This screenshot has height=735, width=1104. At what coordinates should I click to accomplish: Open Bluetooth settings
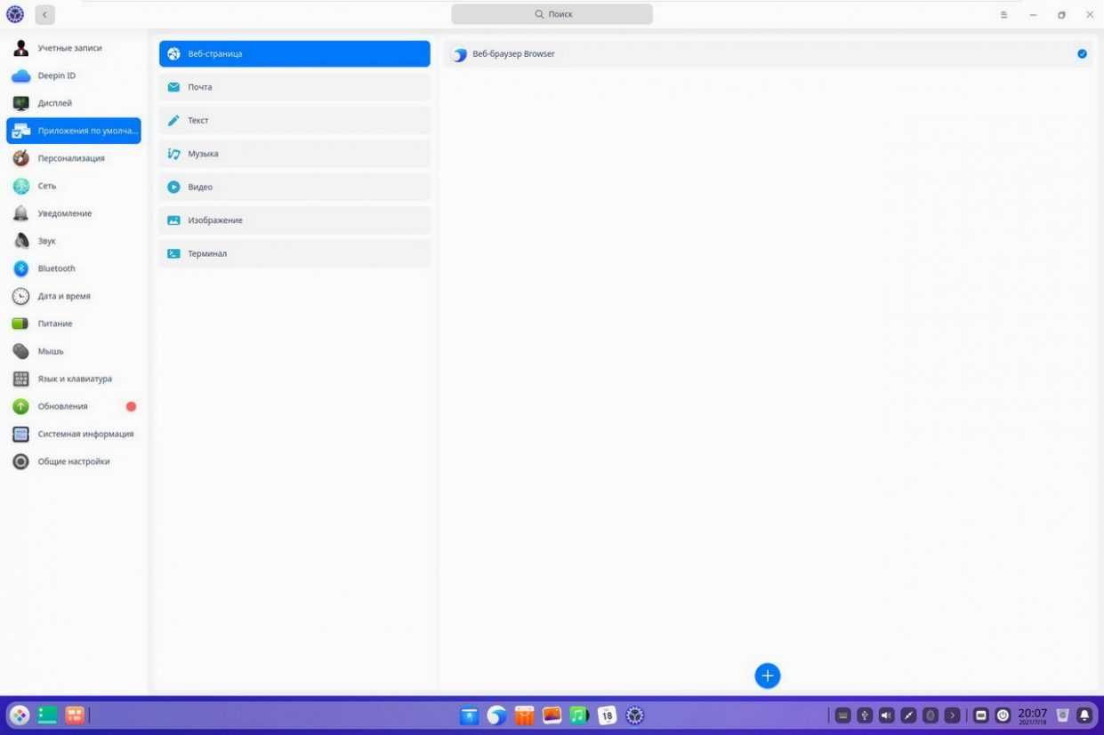coord(74,268)
